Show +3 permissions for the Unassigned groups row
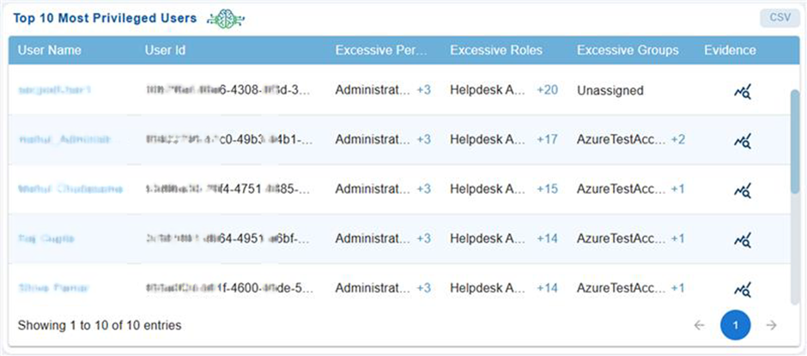 (423, 90)
